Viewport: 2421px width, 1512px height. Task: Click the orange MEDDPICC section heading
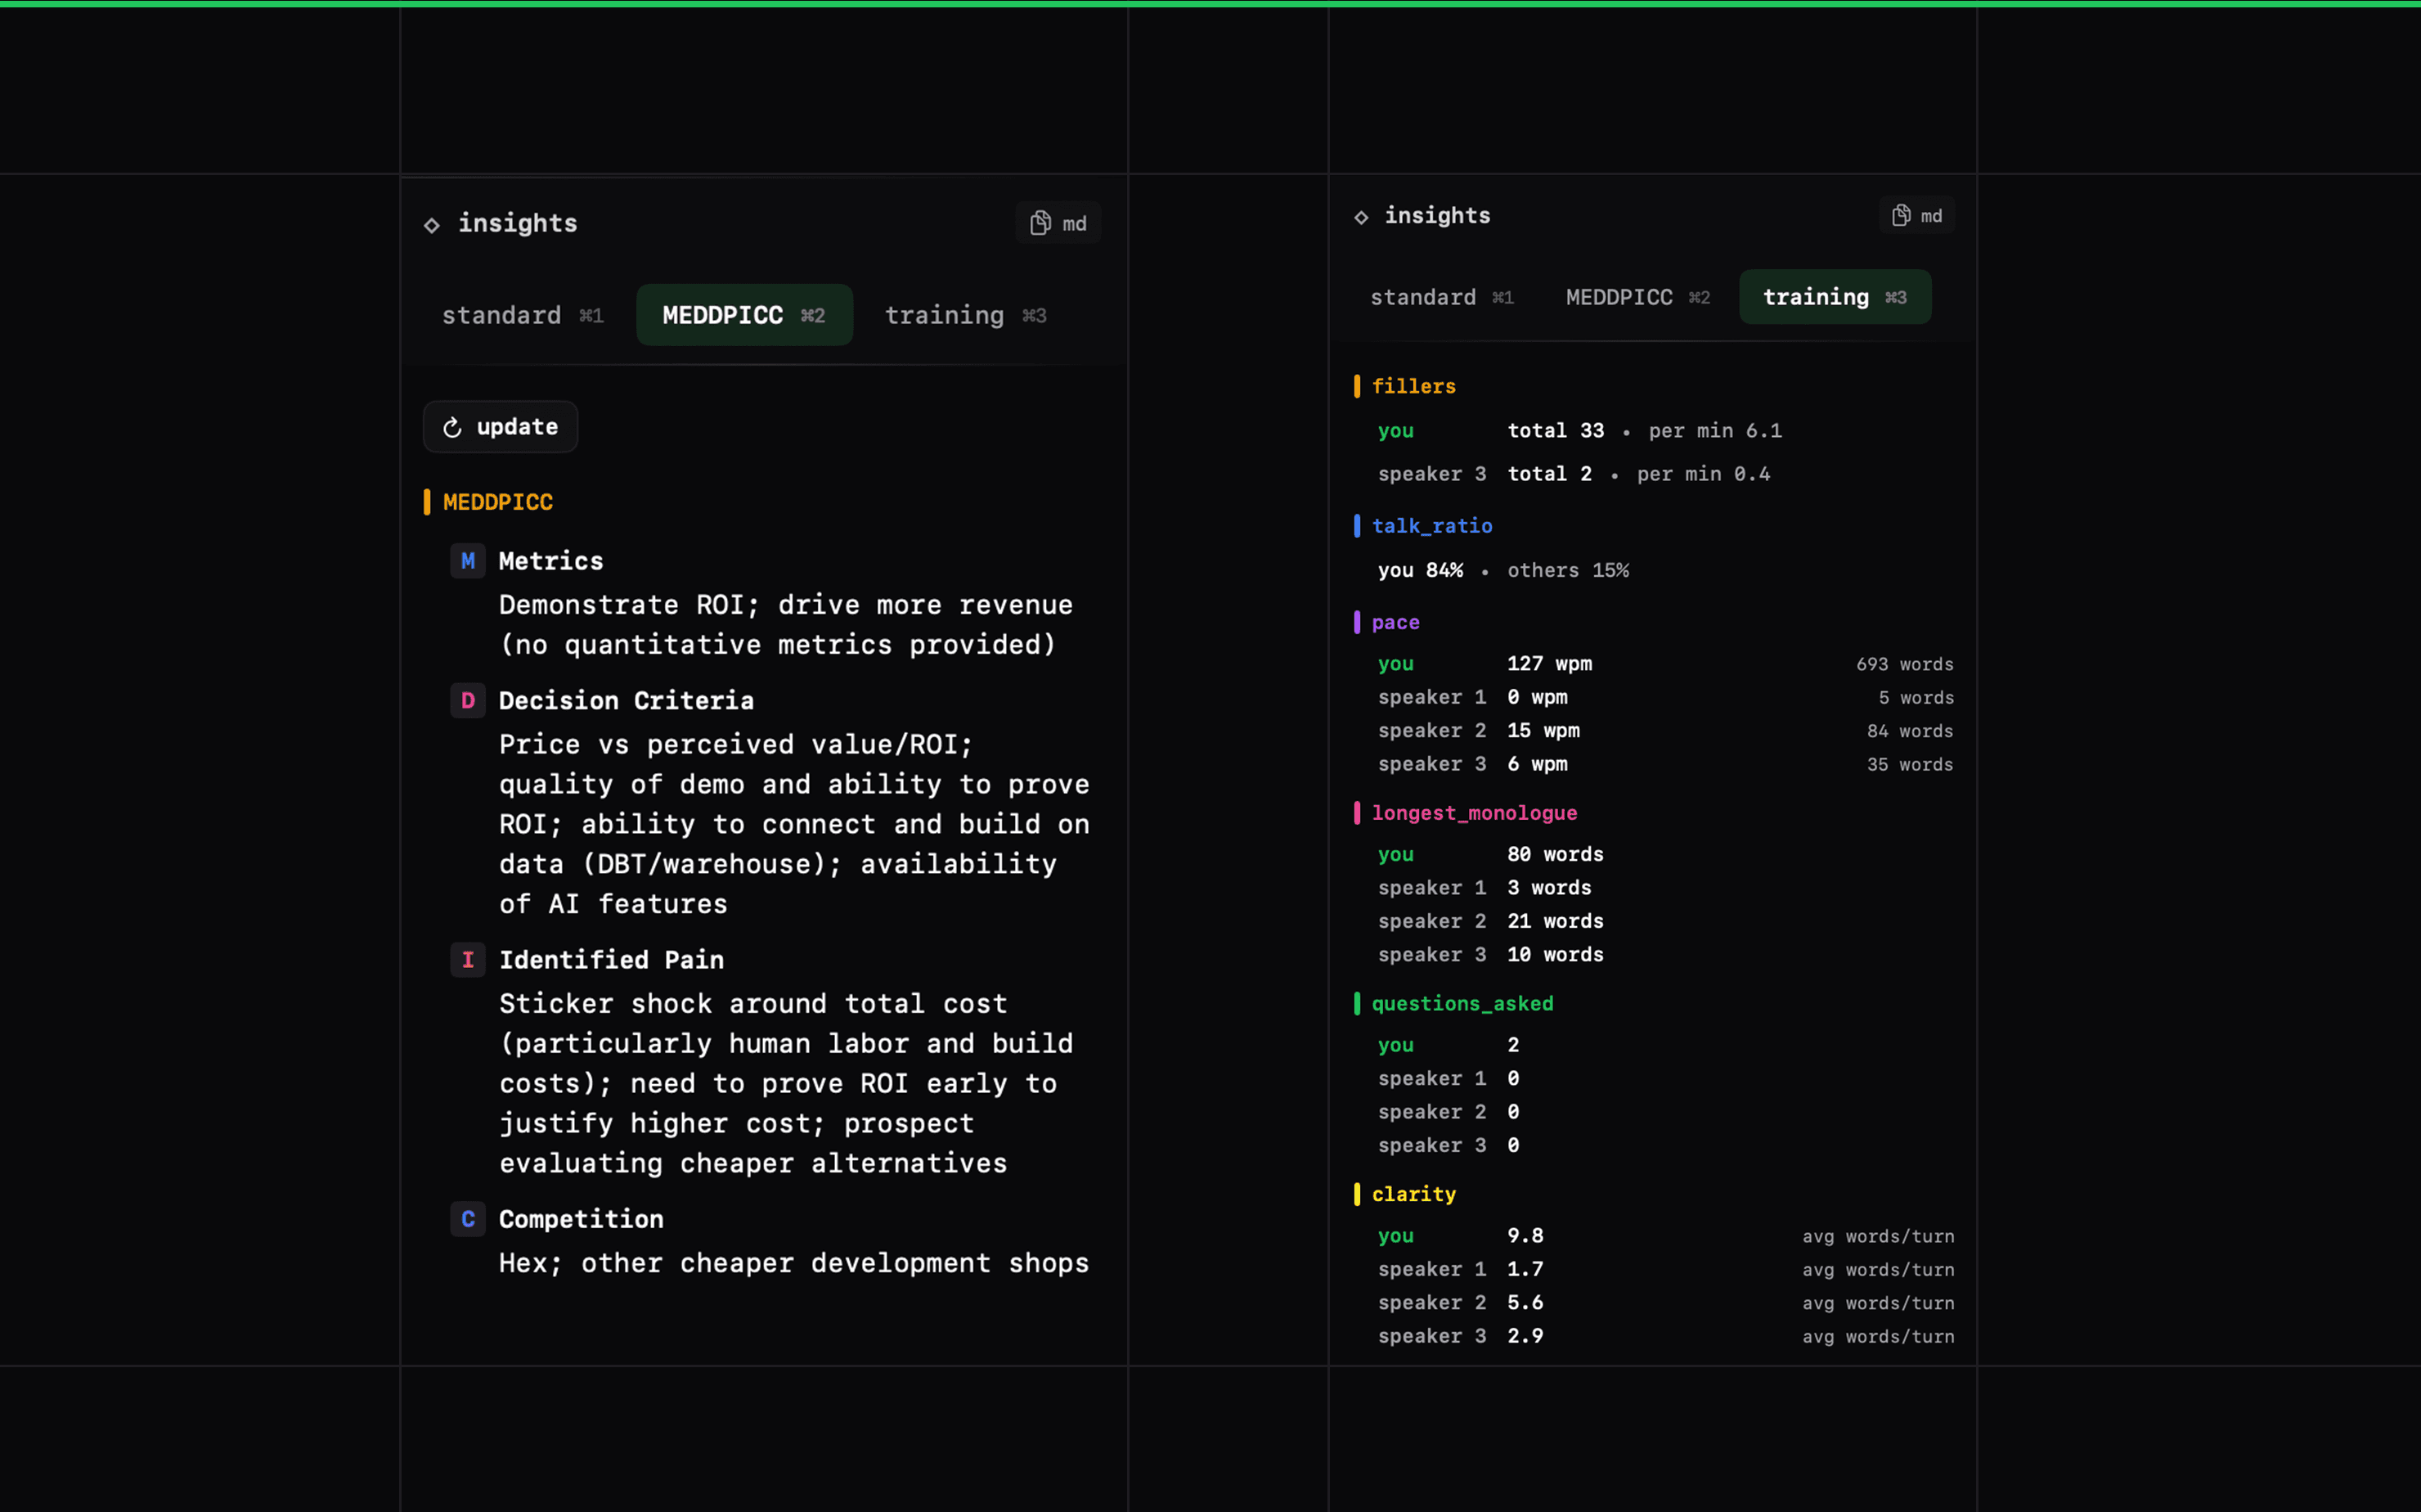point(496,502)
